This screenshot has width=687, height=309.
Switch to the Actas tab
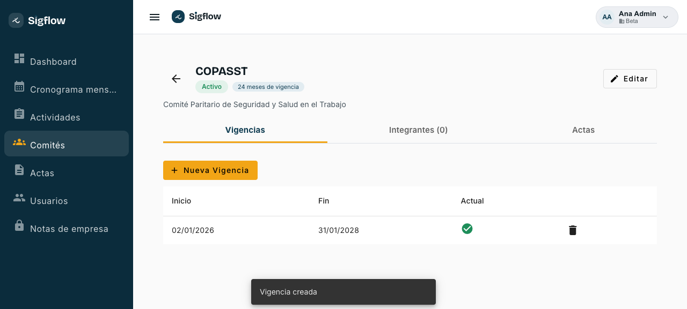coord(583,130)
